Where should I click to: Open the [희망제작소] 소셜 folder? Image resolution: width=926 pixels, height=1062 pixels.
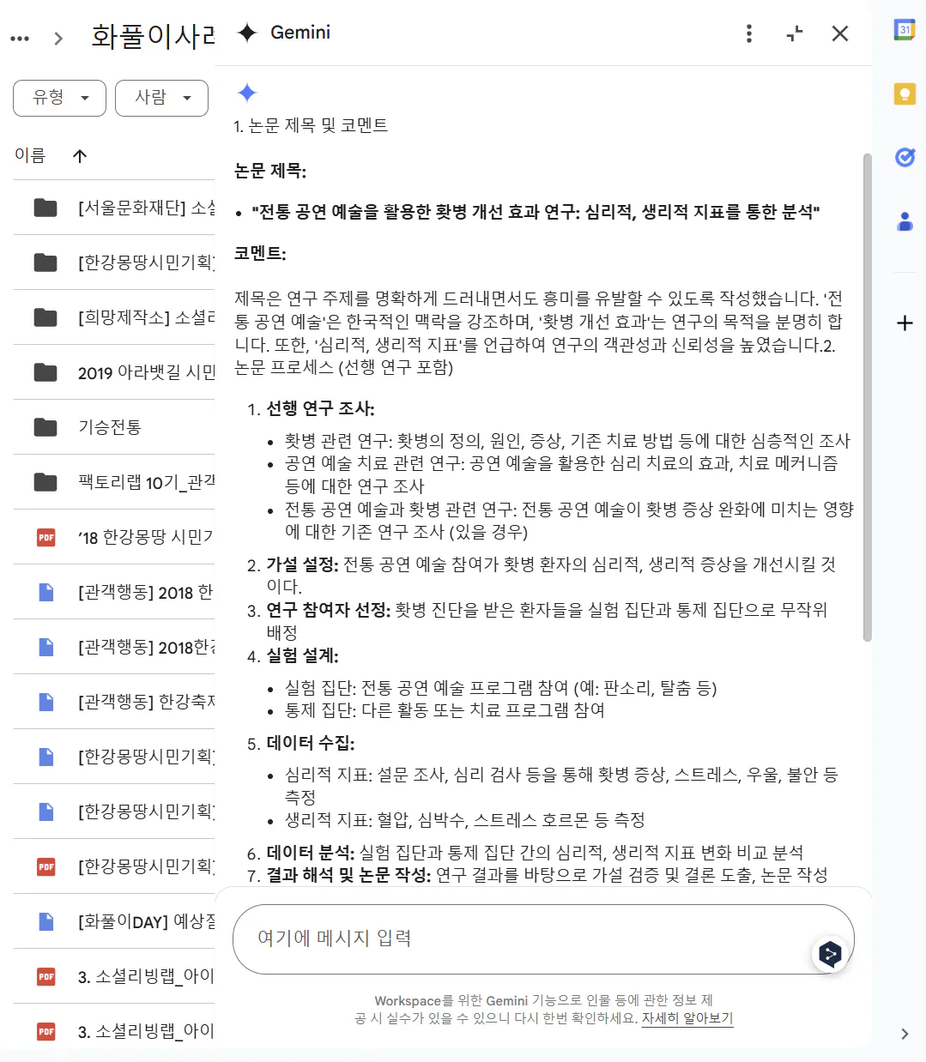point(114,317)
